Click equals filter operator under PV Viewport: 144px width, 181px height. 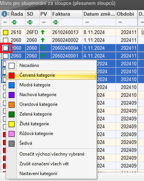(x=44, y=22)
